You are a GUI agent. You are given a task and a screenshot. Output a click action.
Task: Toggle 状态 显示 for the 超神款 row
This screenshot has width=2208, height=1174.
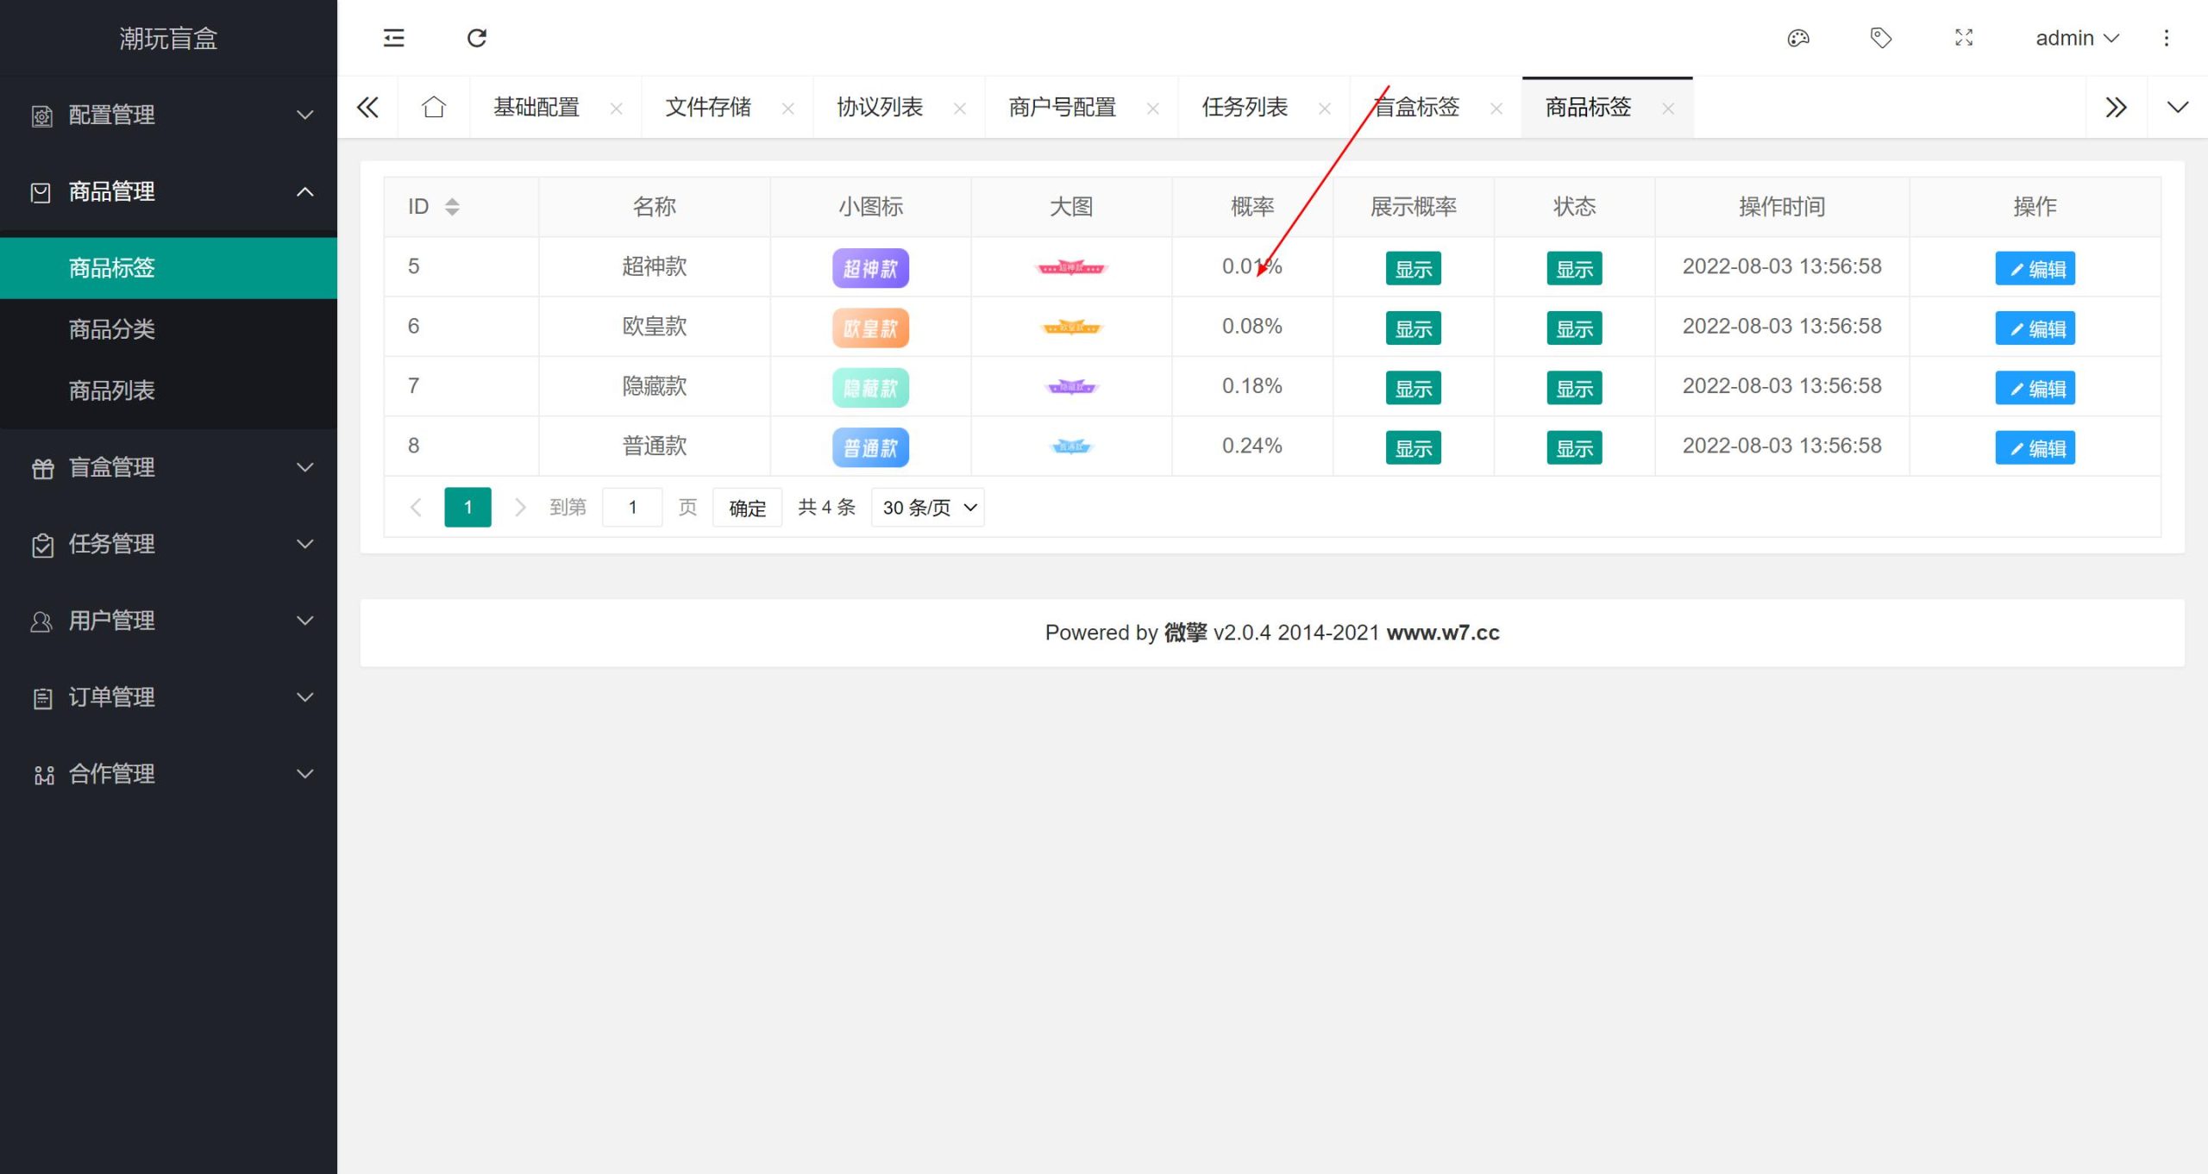click(1574, 268)
